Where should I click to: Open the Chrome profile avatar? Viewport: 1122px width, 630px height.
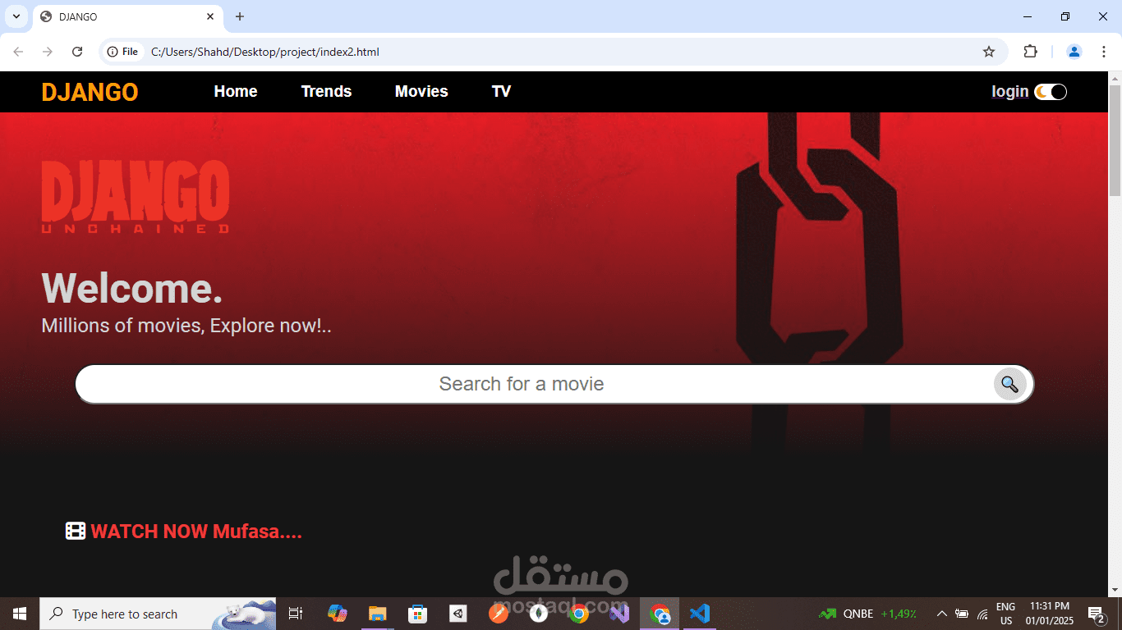(1074, 52)
